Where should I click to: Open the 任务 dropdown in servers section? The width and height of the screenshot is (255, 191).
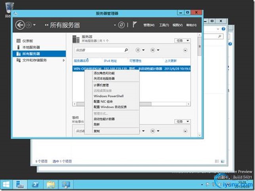click(182, 41)
